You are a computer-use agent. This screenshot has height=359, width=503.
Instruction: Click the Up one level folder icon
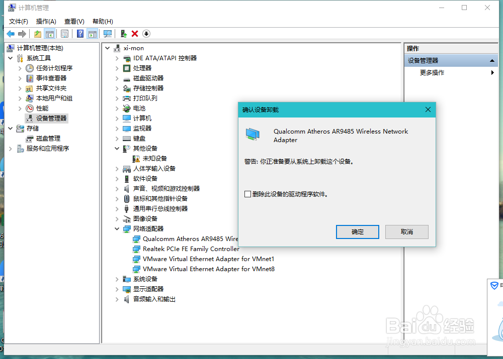click(38, 34)
